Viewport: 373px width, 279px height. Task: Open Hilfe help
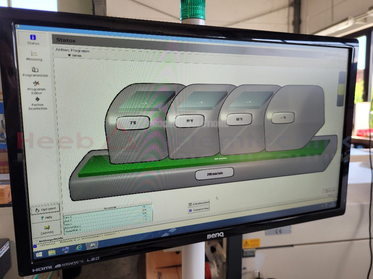pyautogui.click(x=46, y=217)
